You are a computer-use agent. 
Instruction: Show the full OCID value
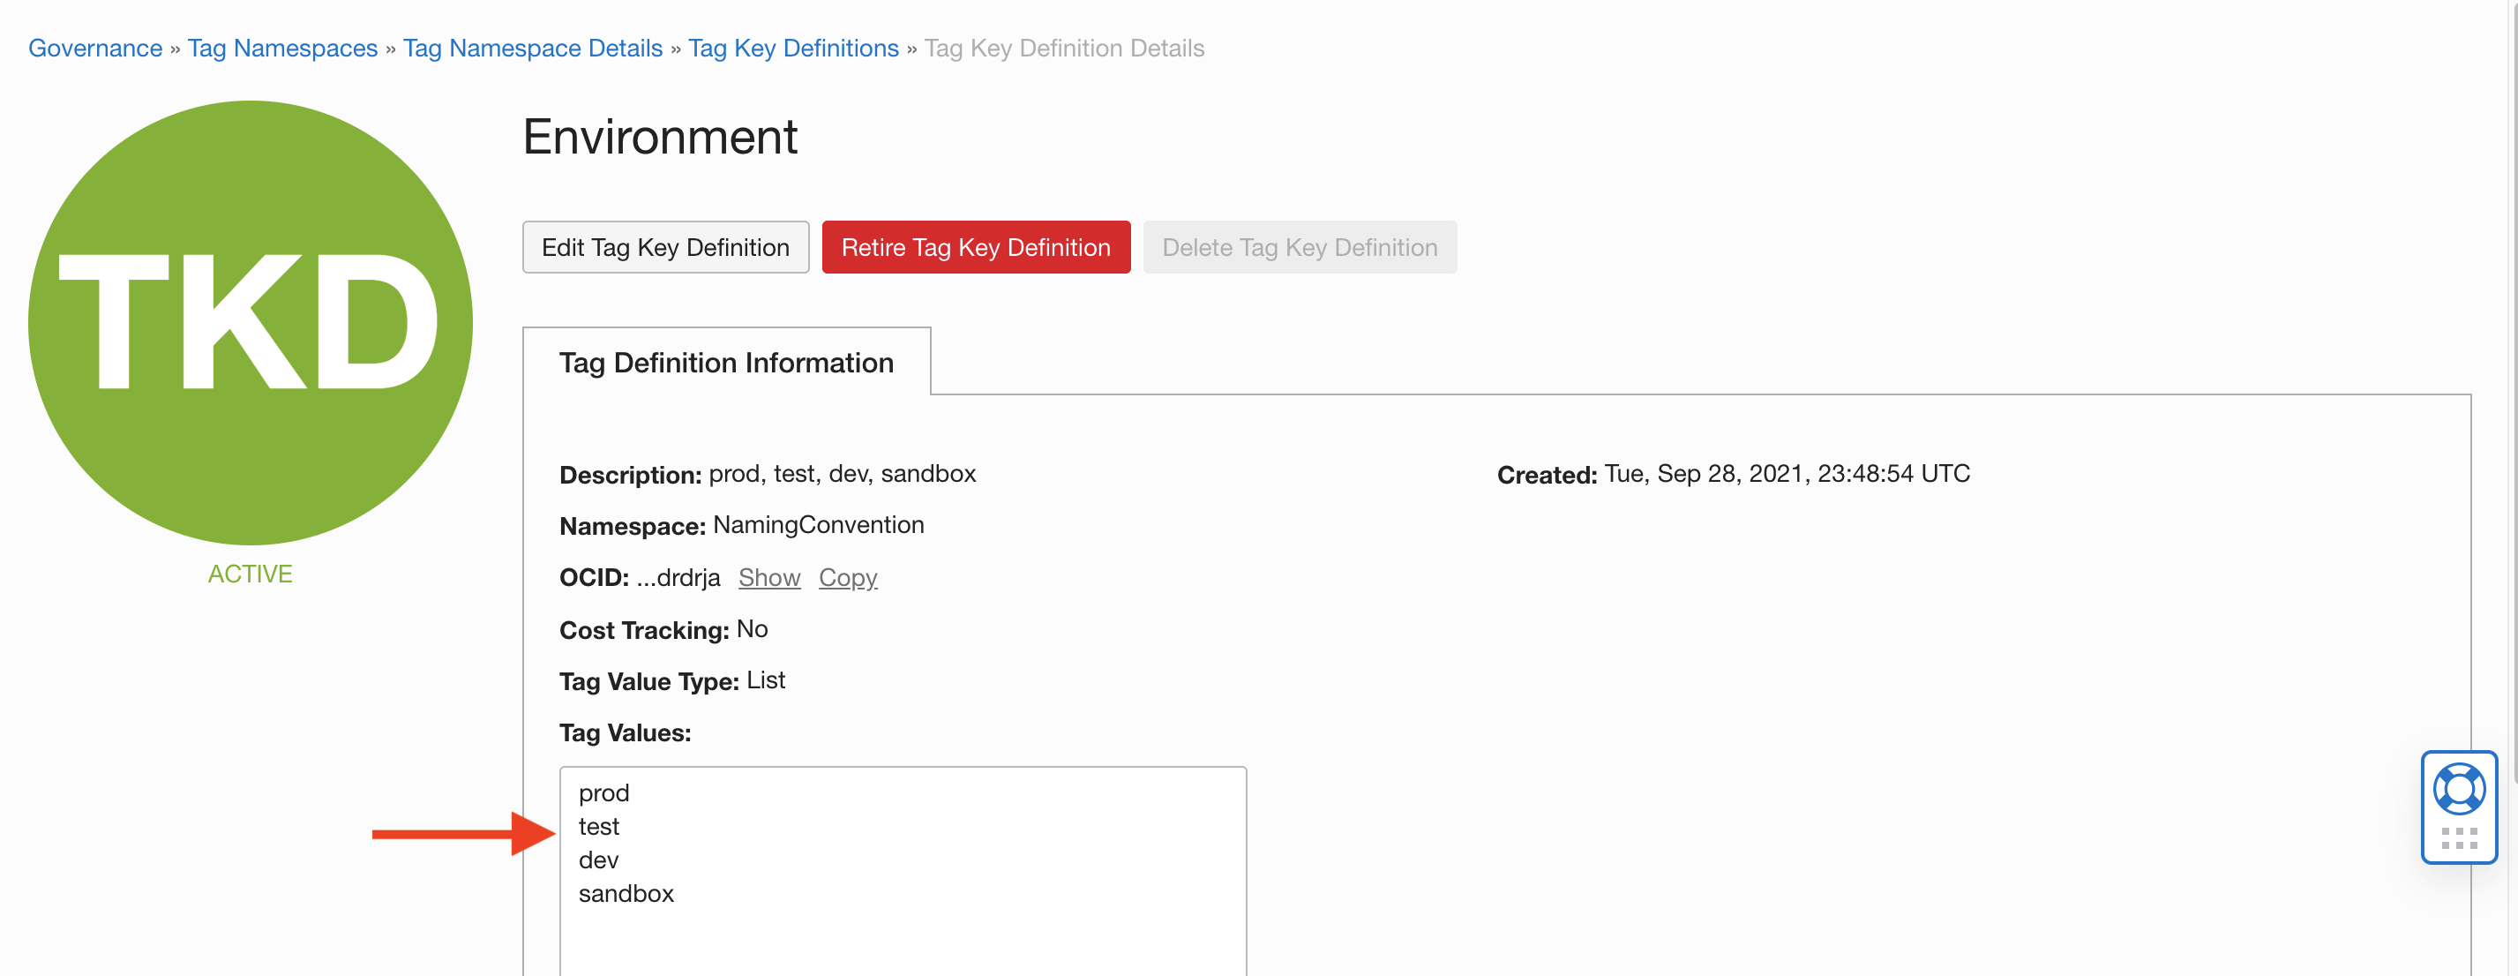(x=768, y=578)
